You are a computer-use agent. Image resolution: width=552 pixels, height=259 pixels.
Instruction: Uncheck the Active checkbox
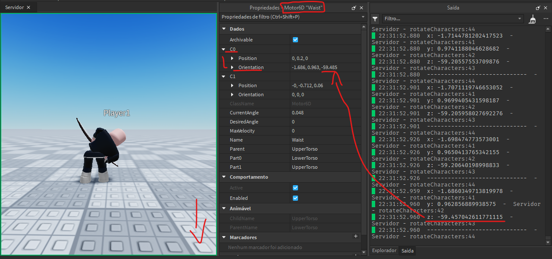[295, 188]
